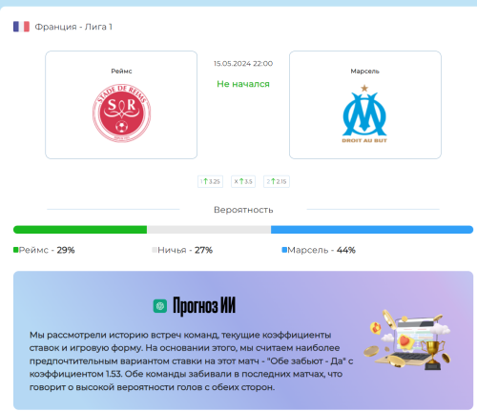Click the match date 15.05.2024 22:00
Image resolution: width=477 pixels, height=411 pixels.
[x=243, y=64]
